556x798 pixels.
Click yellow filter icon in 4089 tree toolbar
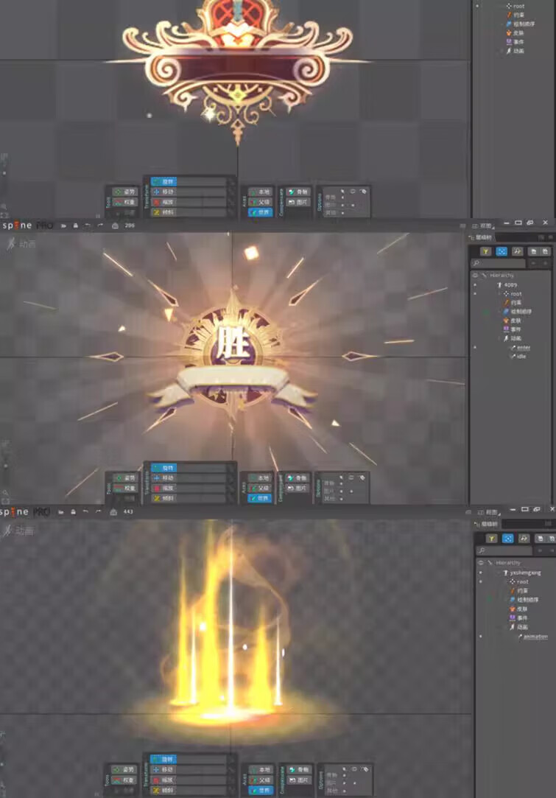click(x=486, y=251)
